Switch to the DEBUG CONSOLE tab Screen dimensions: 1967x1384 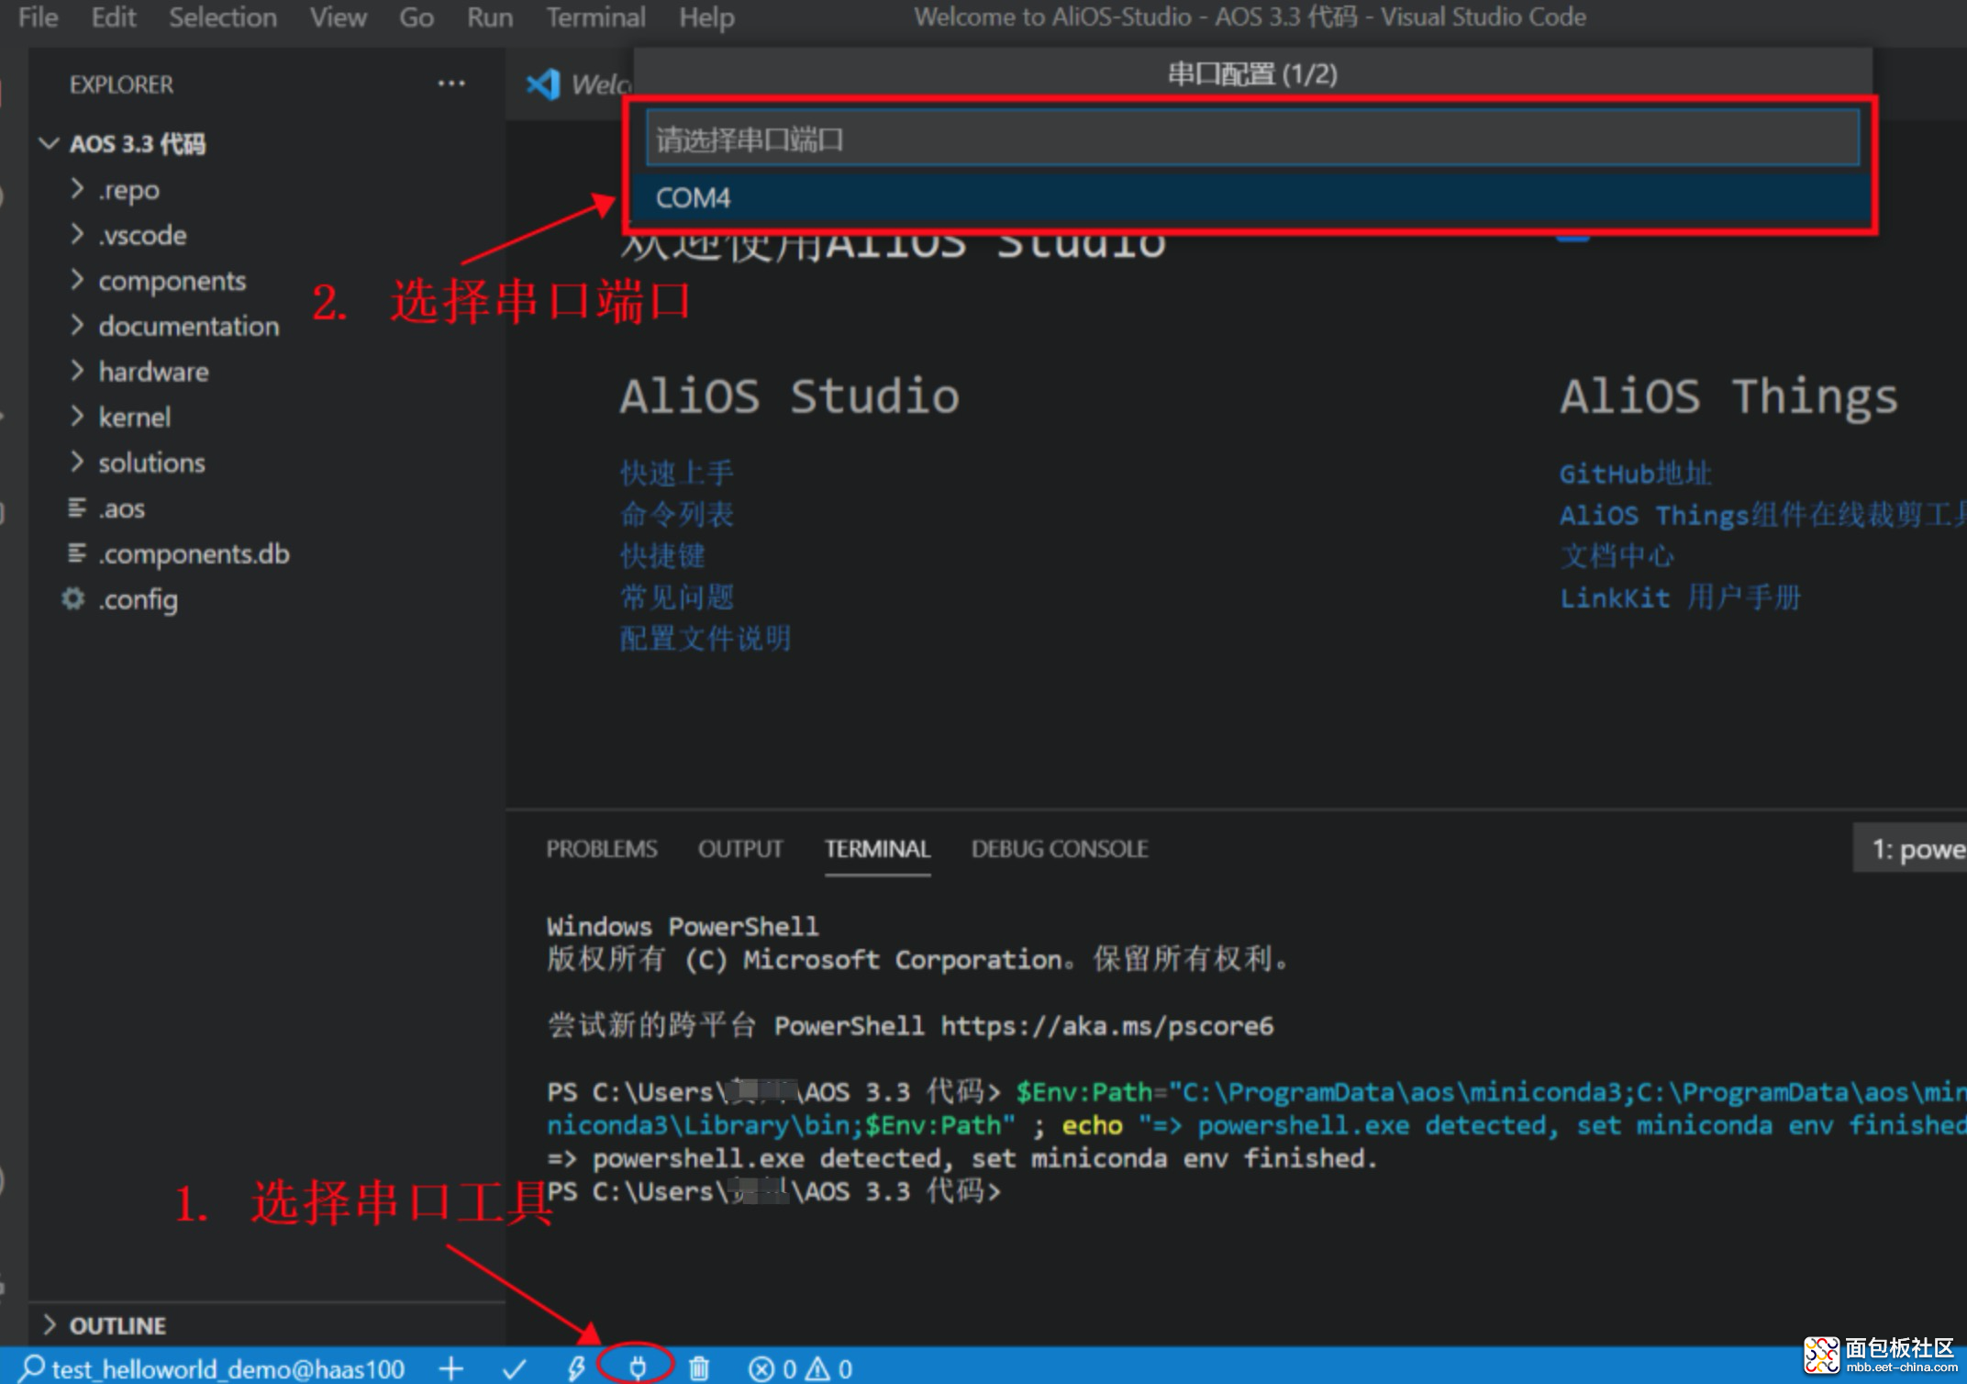click(1060, 849)
